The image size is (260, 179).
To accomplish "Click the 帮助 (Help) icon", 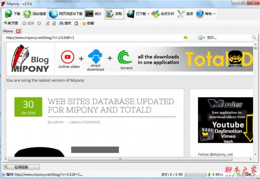I will pyautogui.click(x=200, y=14).
